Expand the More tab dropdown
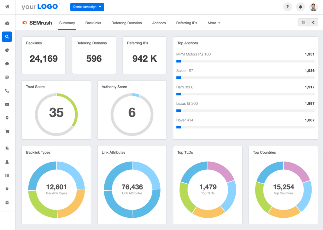Screen dimensions: 323x230 214,23
